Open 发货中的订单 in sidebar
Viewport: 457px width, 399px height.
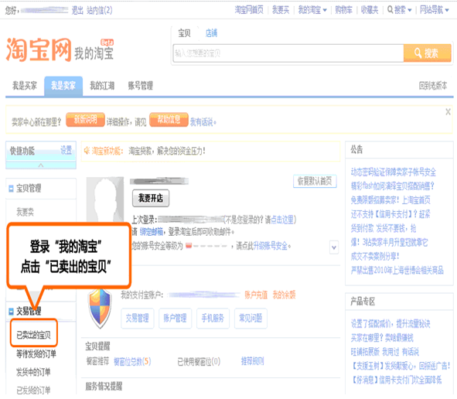pyautogui.click(x=33, y=372)
